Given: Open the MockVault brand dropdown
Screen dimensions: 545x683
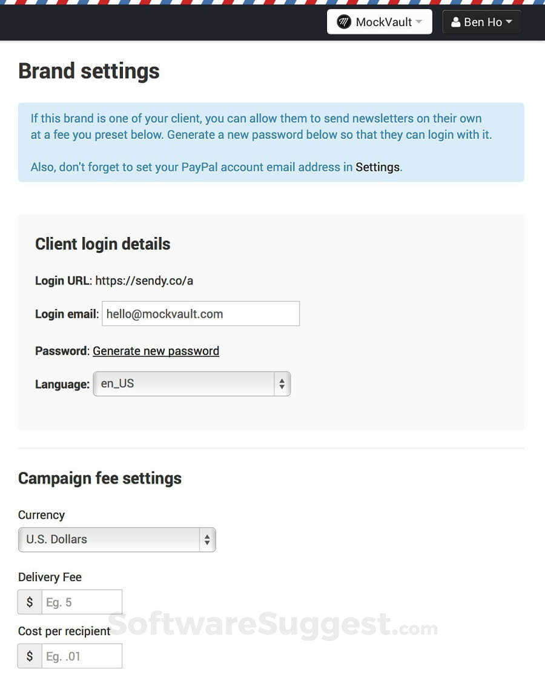Looking at the screenshot, I should tap(380, 22).
